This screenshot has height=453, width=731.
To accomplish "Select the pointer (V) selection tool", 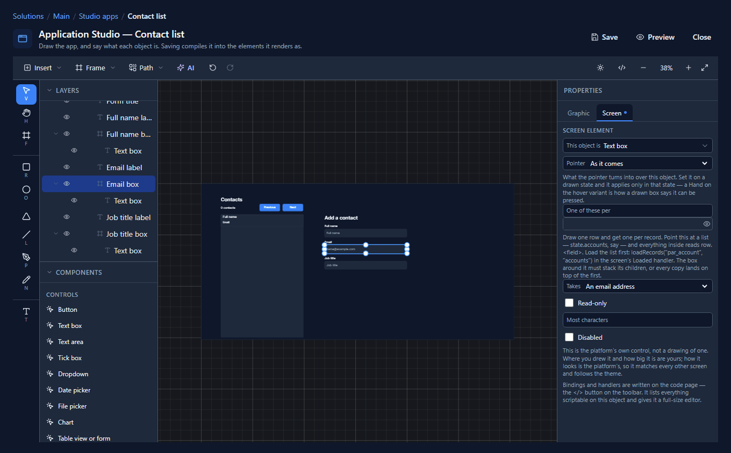I will tap(26, 94).
